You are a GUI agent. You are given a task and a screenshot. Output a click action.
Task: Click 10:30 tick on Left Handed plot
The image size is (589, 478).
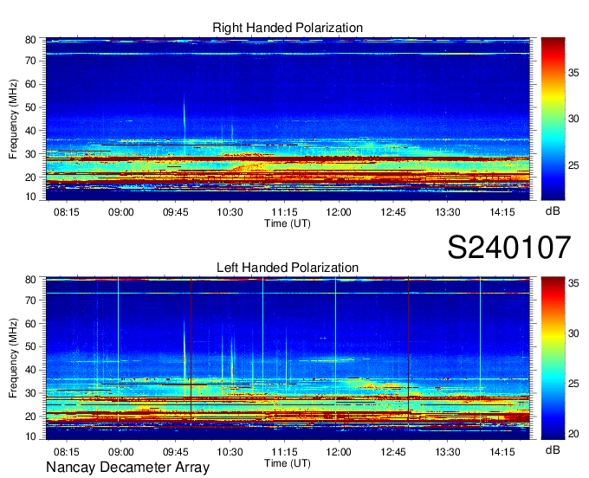click(x=230, y=451)
